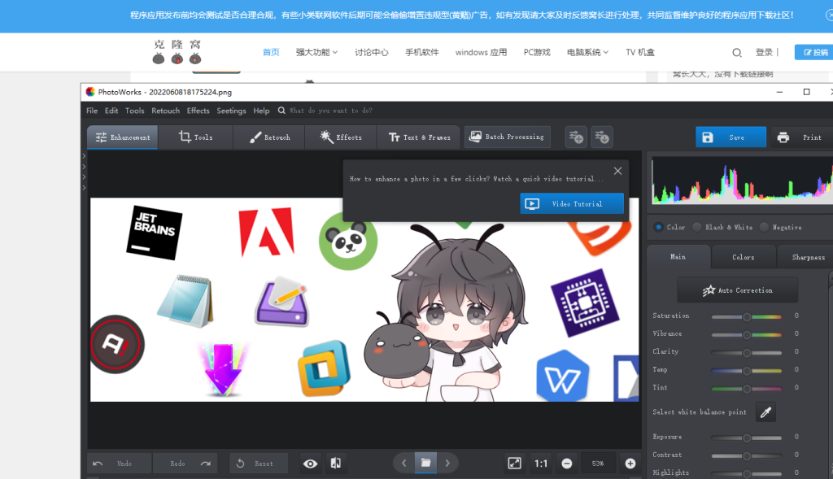This screenshot has height=479, width=833.
Task: Pick white balance point with eyedropper icon
Action: click(x=765, y=412)
